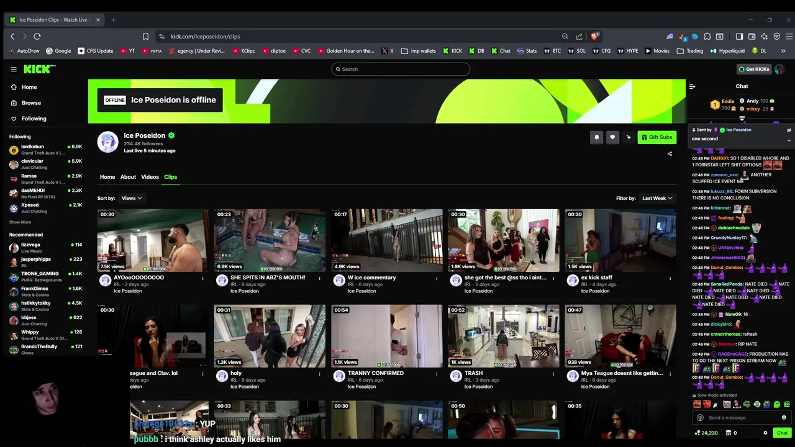Screen dimensions: 795x447
Task: Open the Golden Hour on the... bookmark
Action: pos(346,51)
